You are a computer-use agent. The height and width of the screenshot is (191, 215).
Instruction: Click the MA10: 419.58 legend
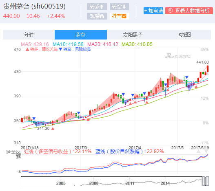click(x=68, y=44)
